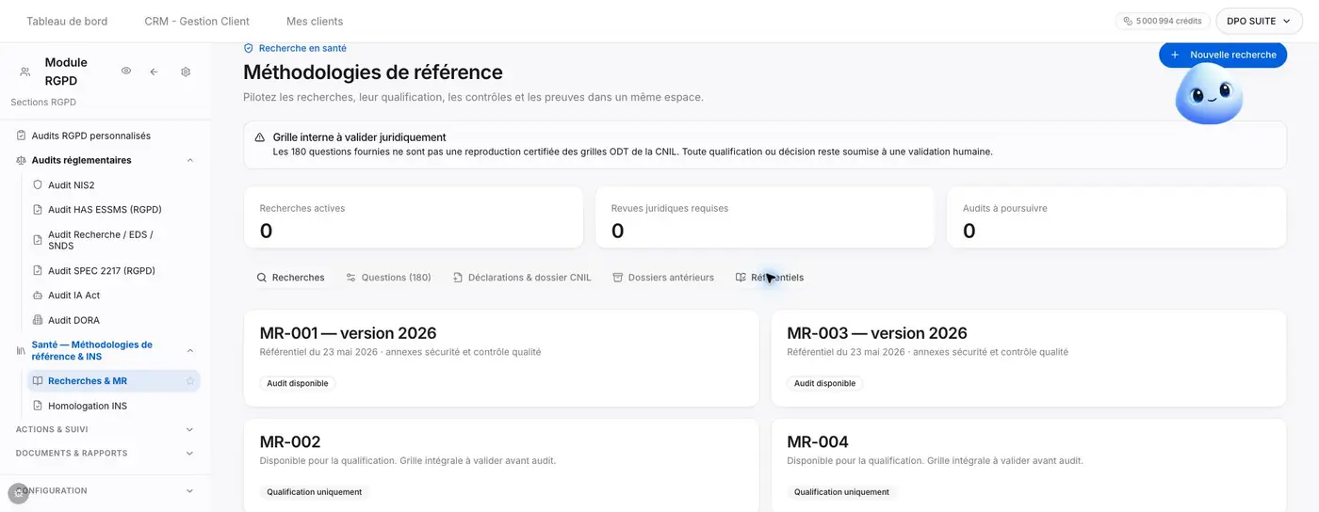The width and height of the screenshot is (1319, 512).
Task: Favorite Recherches & MR with the star
Action: pyautogui.click(x=190, y=381)
